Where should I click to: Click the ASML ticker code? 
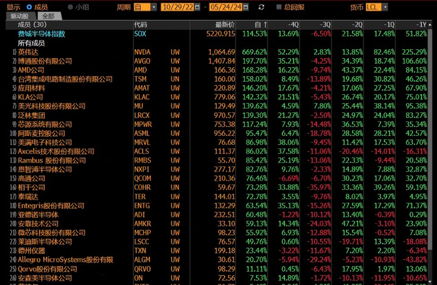point(142,133)
